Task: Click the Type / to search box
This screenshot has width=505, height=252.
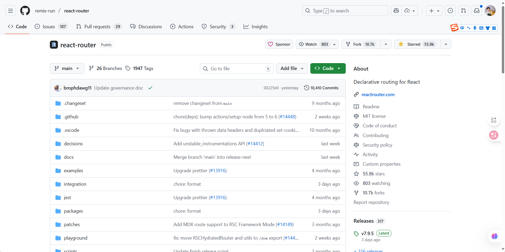Action: click(345, 11)
